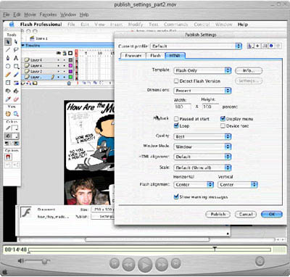The image size is (290, 277).
Task: Click the Cancel button
Action: tap(246, 215)
